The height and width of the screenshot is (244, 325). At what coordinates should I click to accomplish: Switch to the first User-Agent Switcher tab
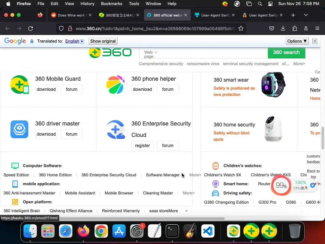(214, 15)
